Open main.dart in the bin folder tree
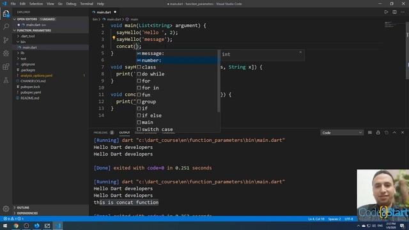This screenshot has width=409, height=230. pos(30,47)
